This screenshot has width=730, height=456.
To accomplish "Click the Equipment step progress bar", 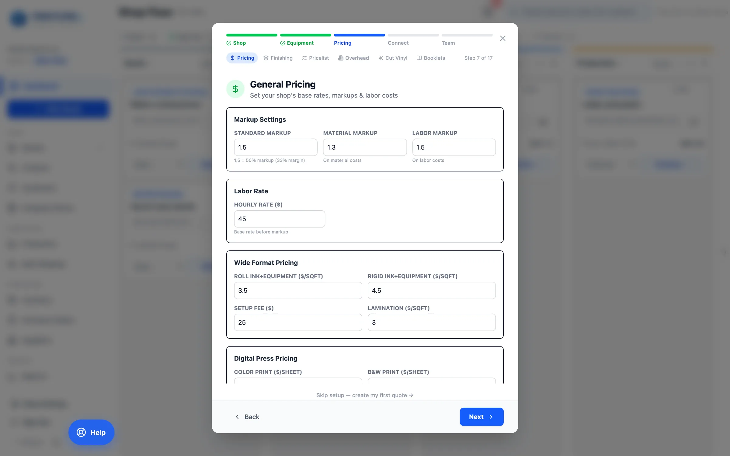I will (306, 35).
